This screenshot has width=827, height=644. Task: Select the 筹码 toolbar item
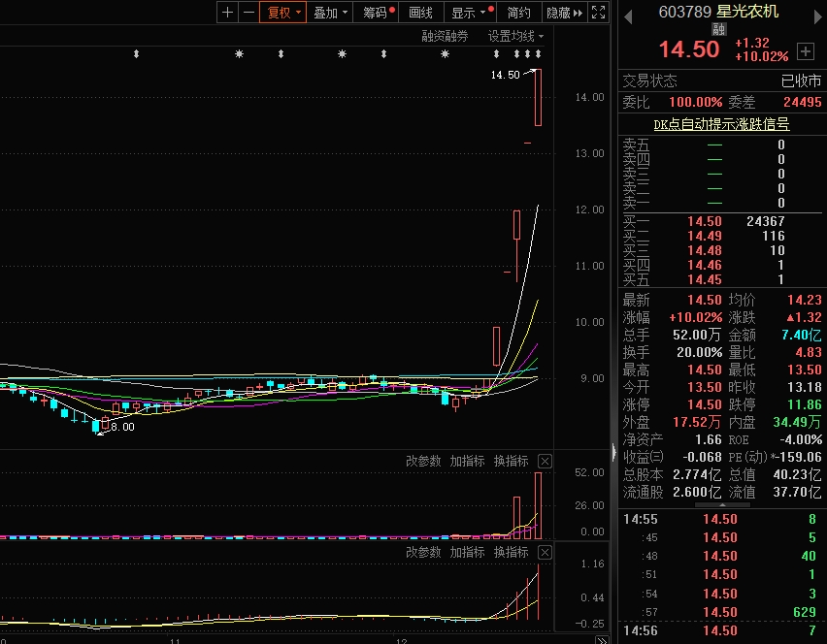pyautogui.click(x=377, y=13)
